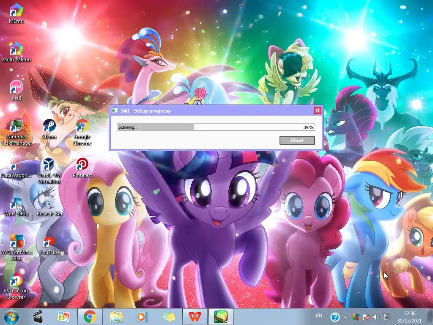Switch to SAI installer in taskbar
433x325 pixels.
pyautogui.click(x=221, y=317)
